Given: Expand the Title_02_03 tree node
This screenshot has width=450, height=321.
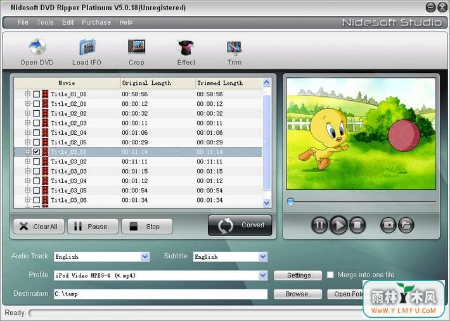Looking at the screenshot, I should [x=27, y=123].
